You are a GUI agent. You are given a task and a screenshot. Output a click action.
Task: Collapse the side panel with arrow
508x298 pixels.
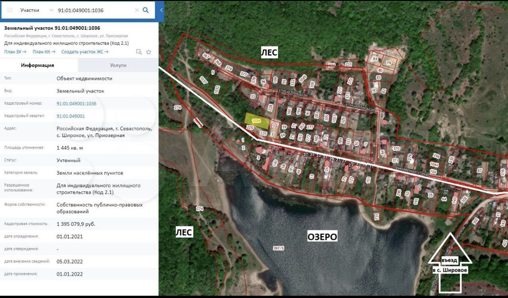coord(161,10)
